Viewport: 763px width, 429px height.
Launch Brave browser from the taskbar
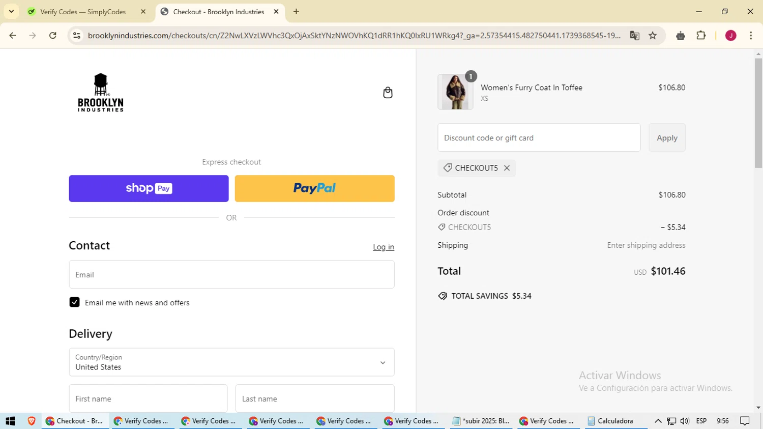pos(32,421)
